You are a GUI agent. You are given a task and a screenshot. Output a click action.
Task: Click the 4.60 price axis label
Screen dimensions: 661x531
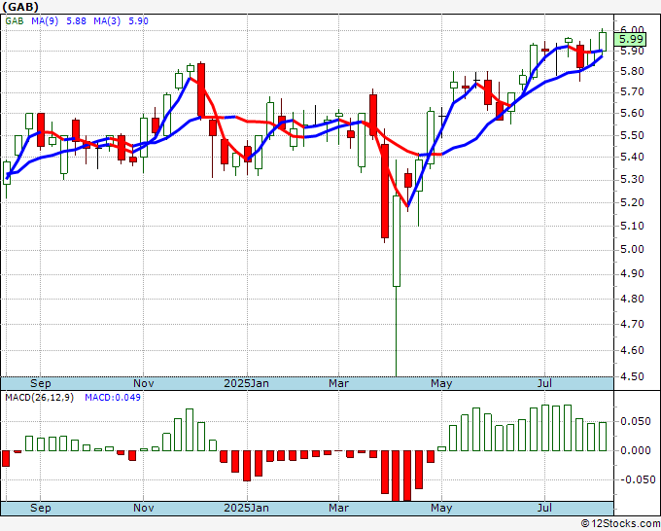pyautogui.click(x=633, y=350)
